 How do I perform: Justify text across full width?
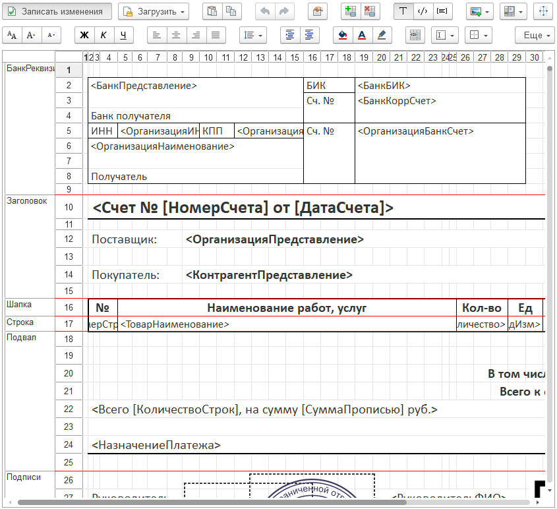coord(216,35)
